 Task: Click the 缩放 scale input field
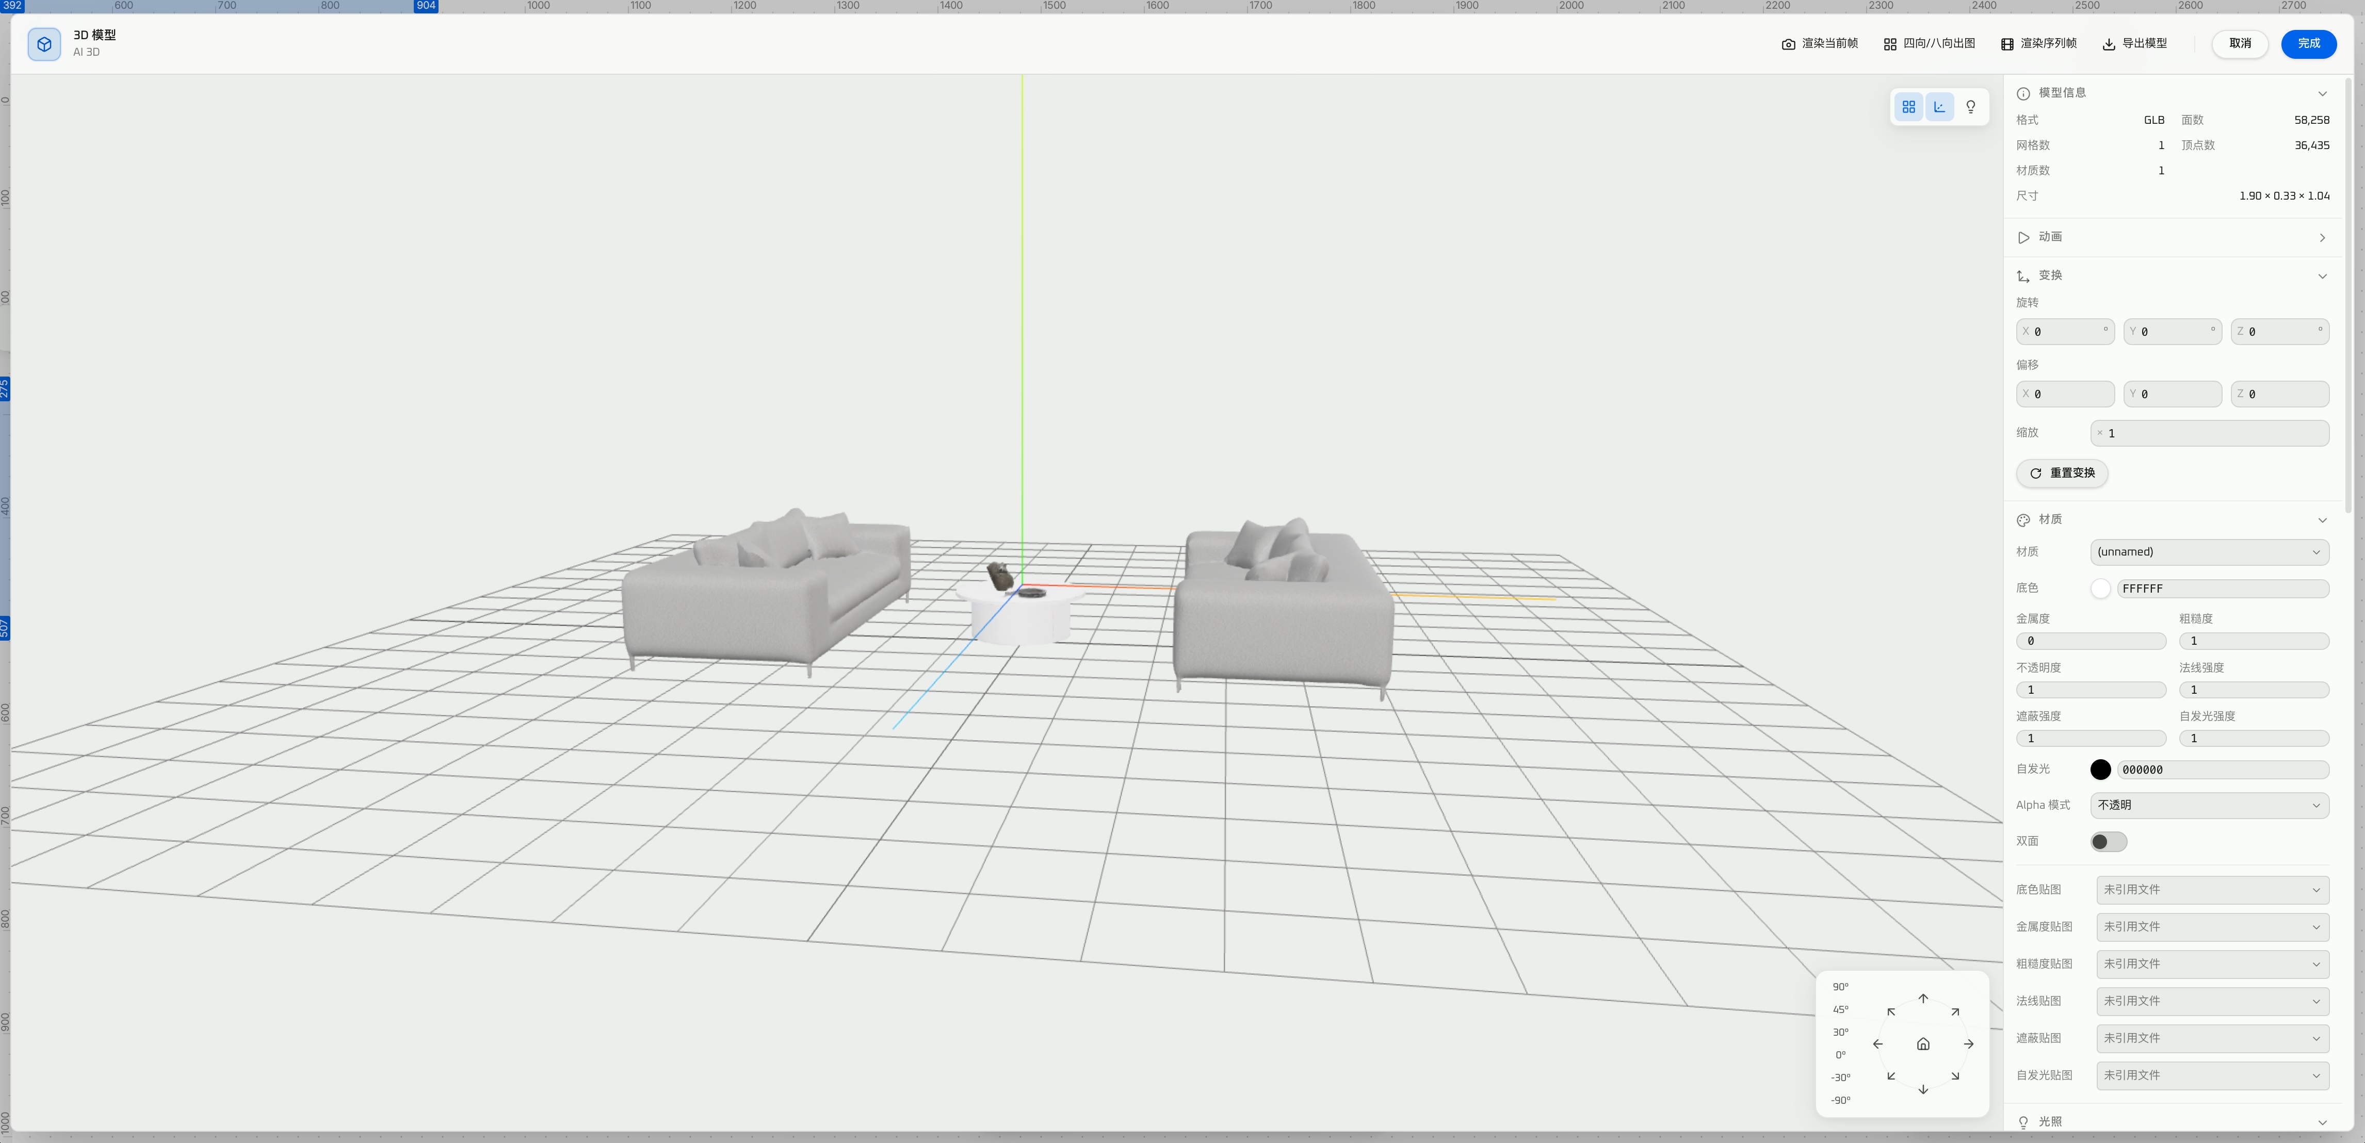(x=2209, y=433)
